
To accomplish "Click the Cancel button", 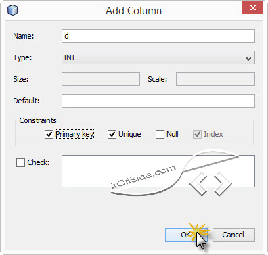I will pos(233,235).
